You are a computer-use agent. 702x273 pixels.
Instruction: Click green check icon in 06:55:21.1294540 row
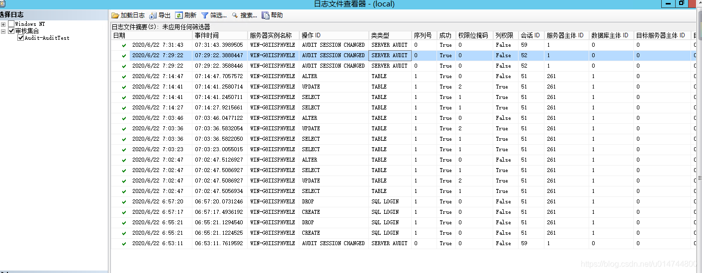[124, 223]
